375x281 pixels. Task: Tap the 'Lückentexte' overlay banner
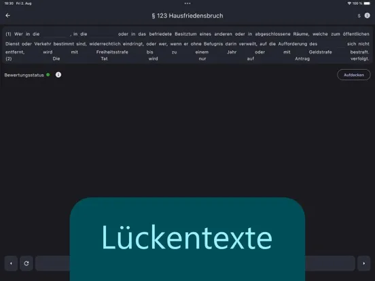point(187,239)
